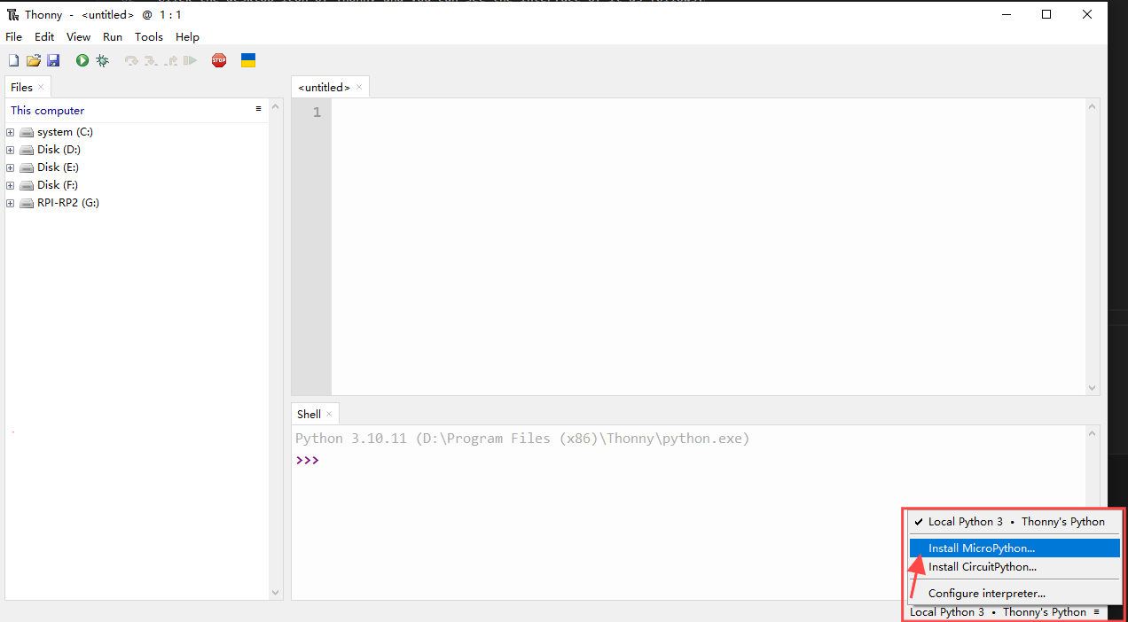This screenshot has height=622, width=1128.
Task: Expand the Disk (E:) tree node
Action: (x=11, y=167)
